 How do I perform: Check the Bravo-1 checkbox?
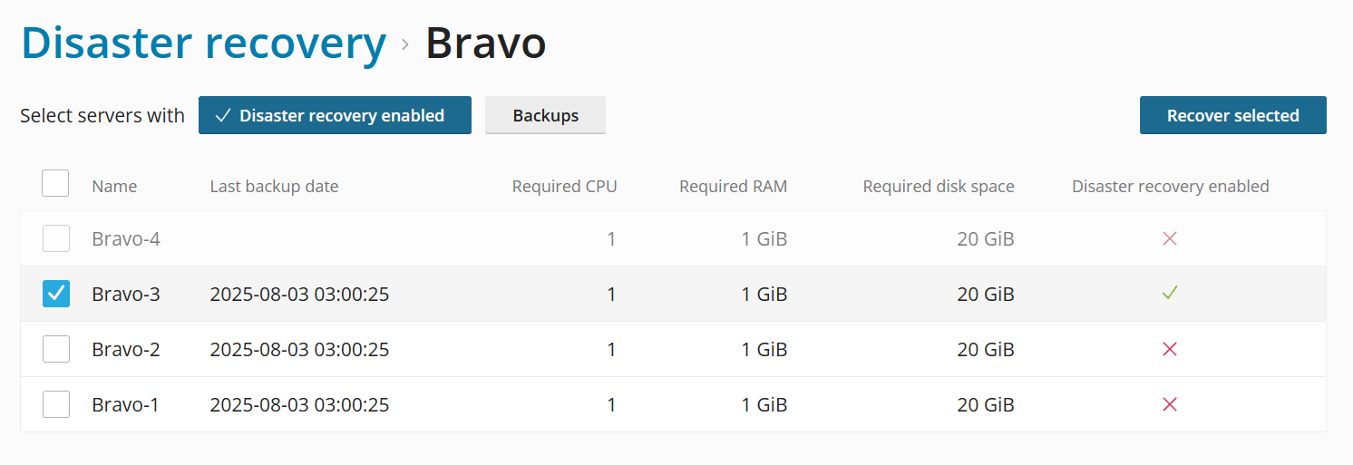click(x=56, y=404)
